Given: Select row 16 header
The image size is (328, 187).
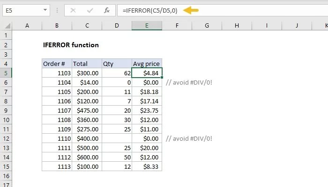Looking at the screenshot, I should (x=6, y=176).
